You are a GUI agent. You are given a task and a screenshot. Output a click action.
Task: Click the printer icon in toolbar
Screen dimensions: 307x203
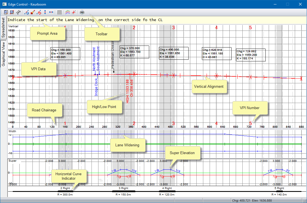(x=82, y=12)
